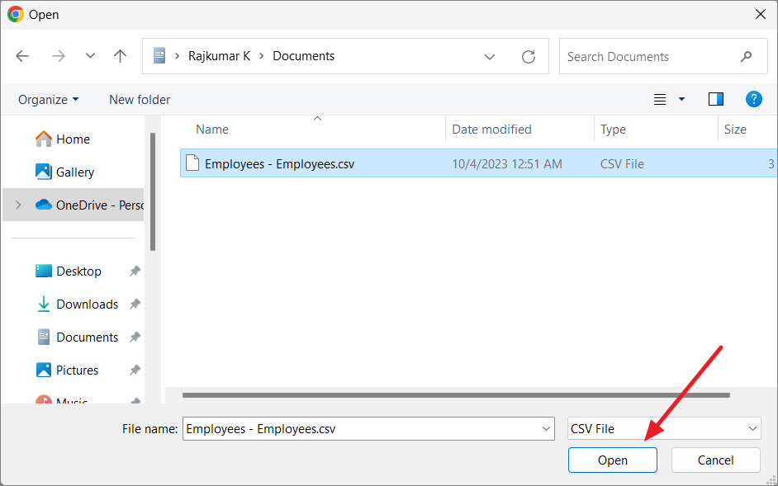Open the Organize menu
778x486 pixels.
click(x=47, y=99)
